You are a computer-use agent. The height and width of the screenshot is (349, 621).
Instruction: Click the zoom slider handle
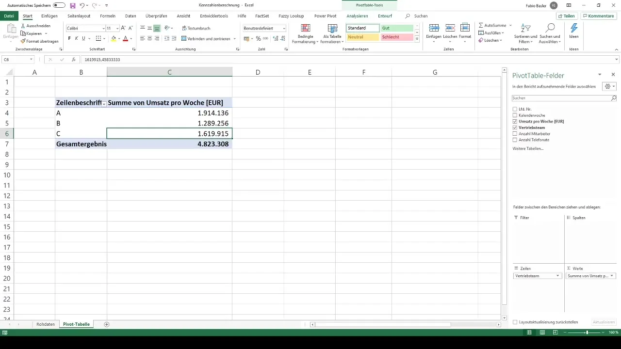tap(587, 333)
